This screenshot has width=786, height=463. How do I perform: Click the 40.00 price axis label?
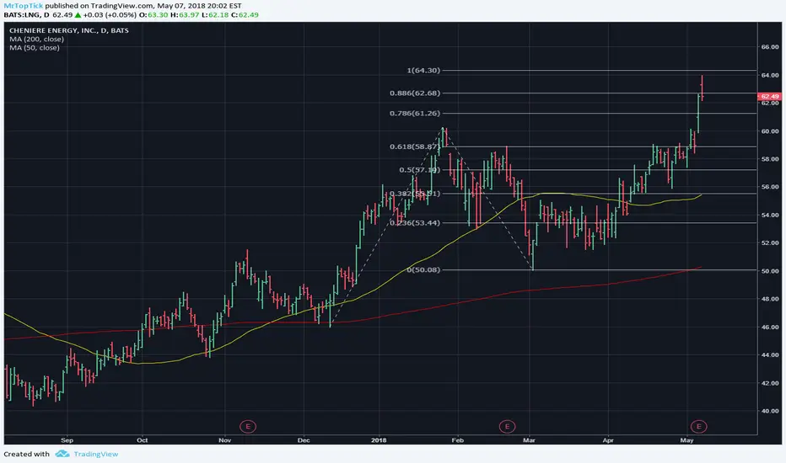point(770,411)
